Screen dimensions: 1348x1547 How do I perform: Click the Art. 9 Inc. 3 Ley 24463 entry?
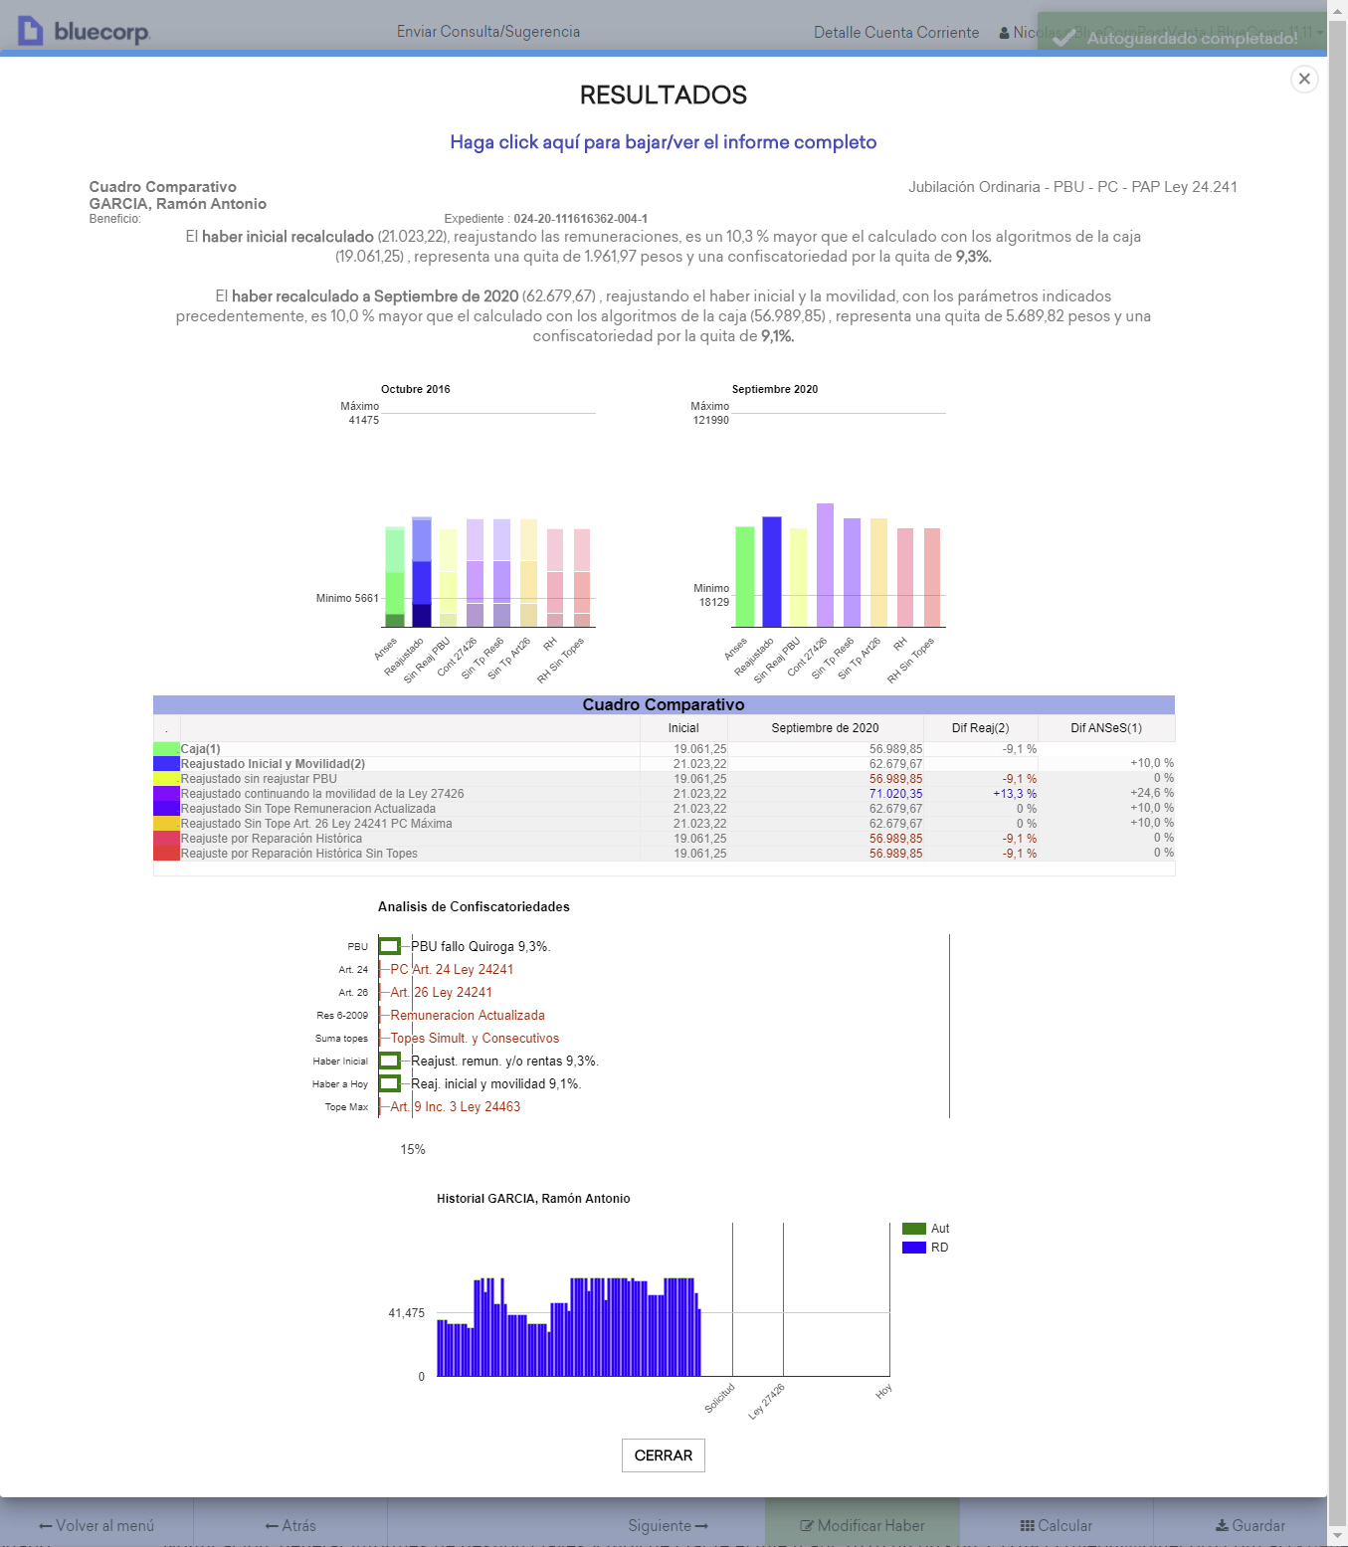(455, 1106)
